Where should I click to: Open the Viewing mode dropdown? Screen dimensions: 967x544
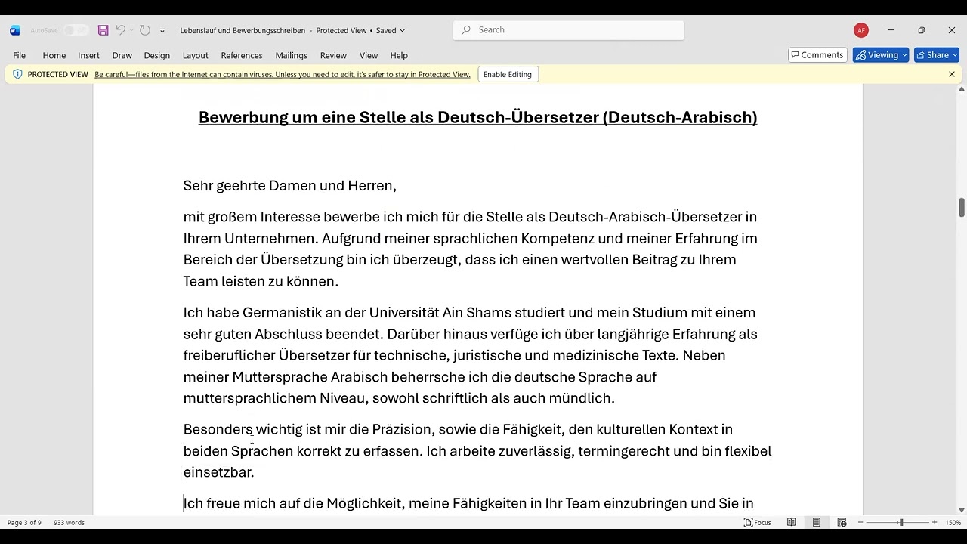881,55
